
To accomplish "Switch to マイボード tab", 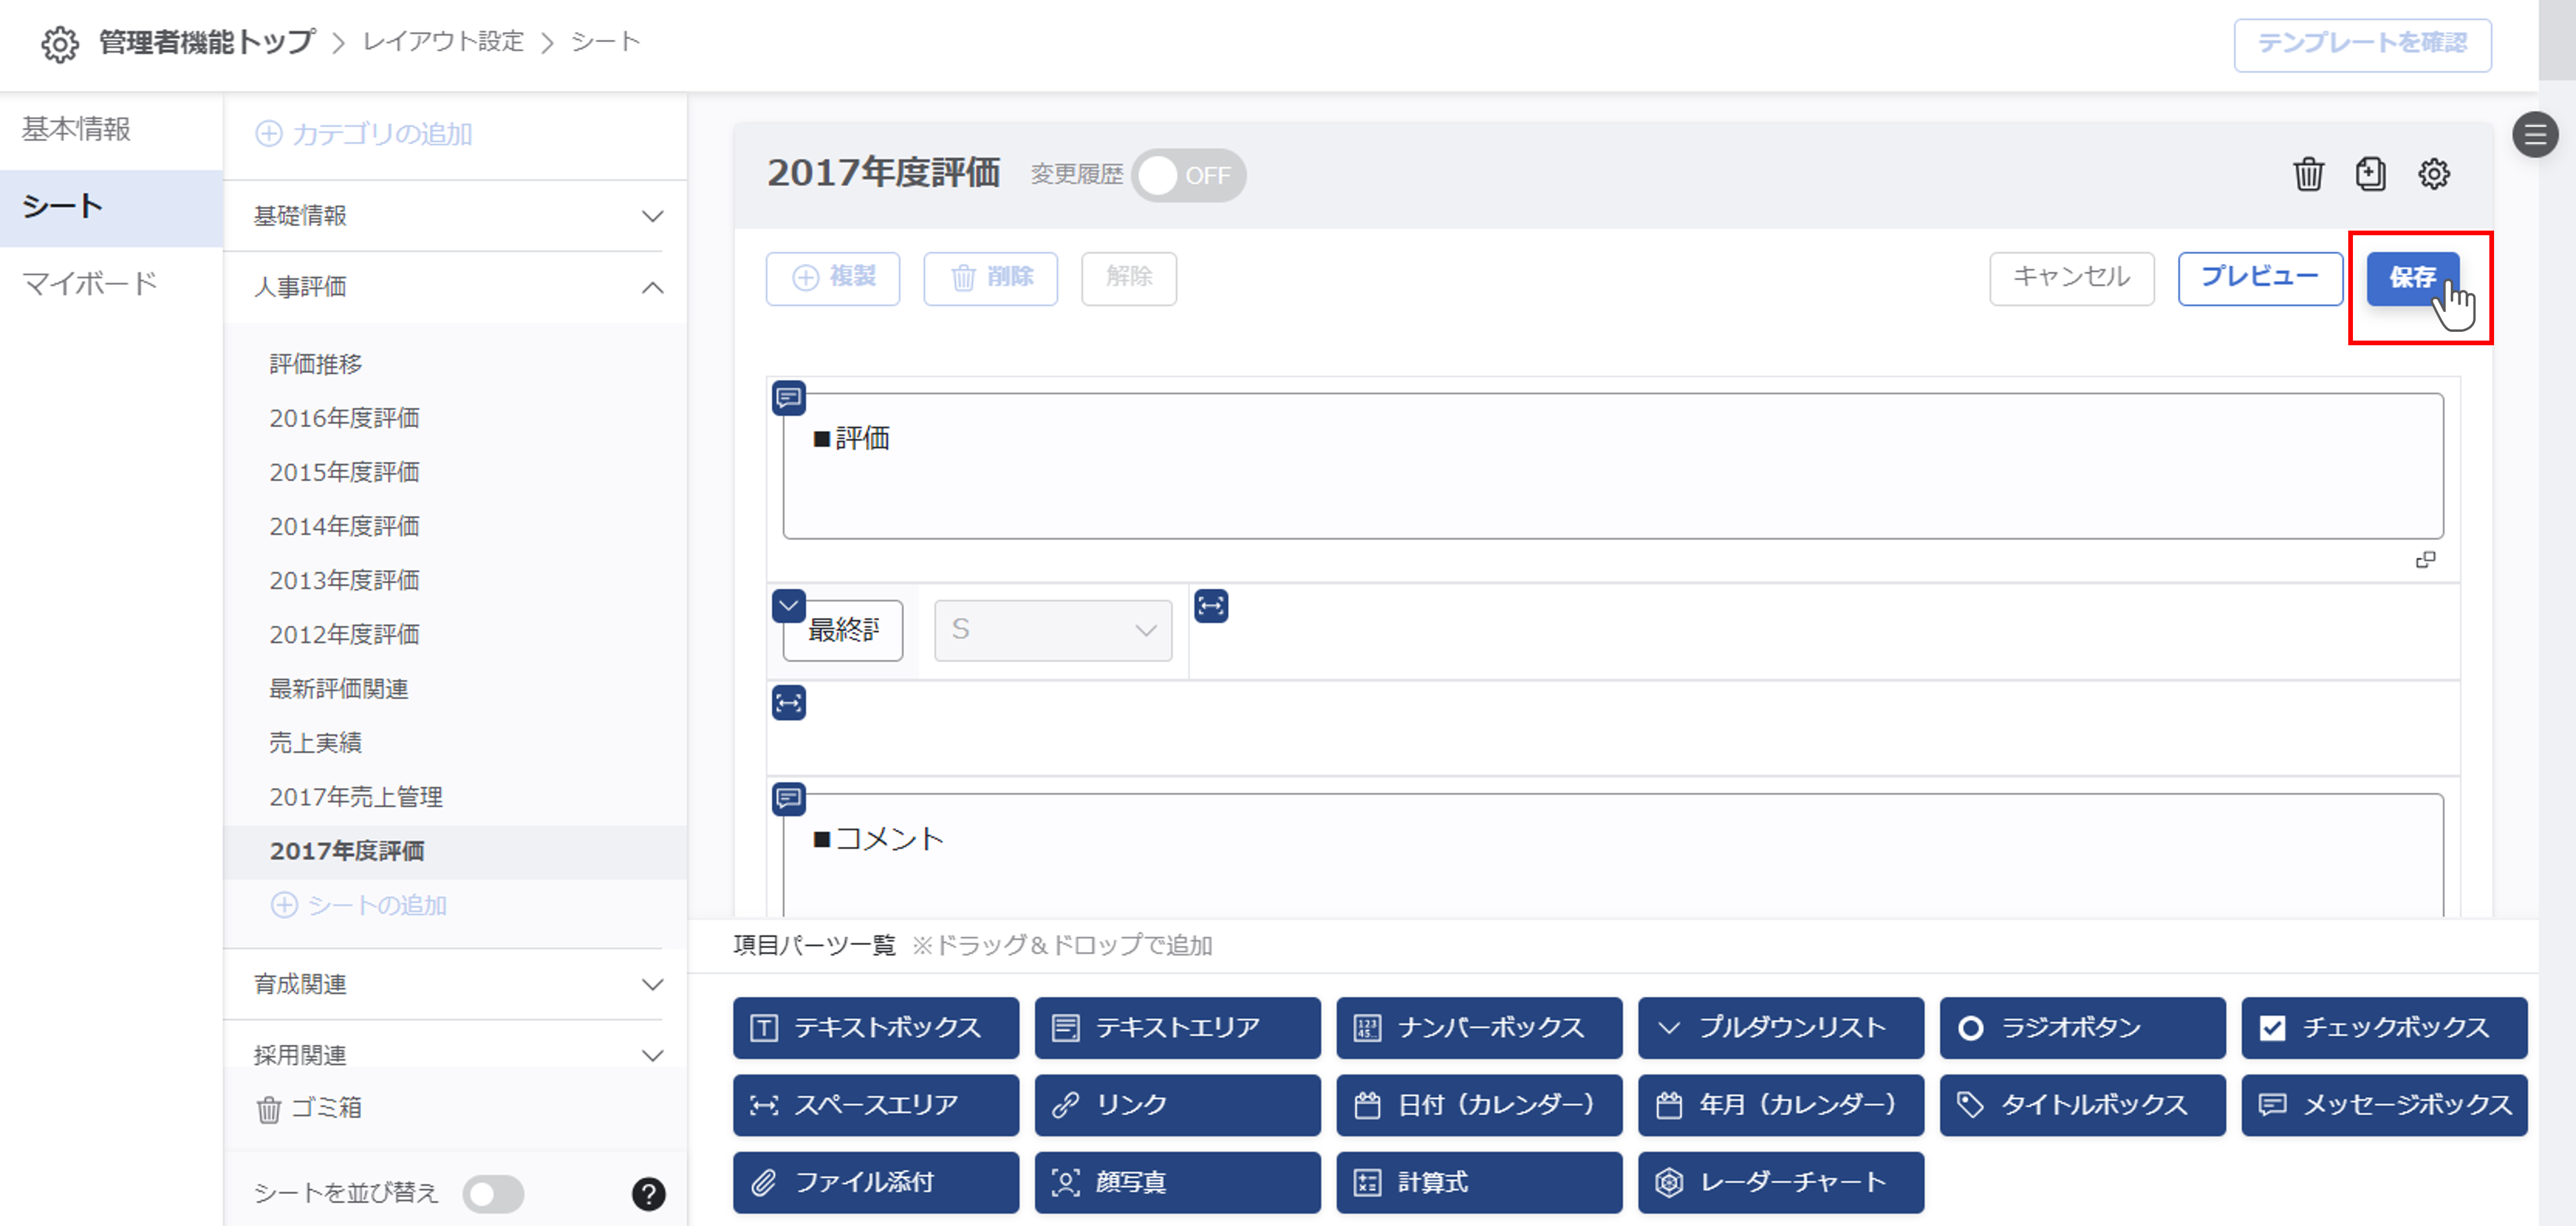I will pyautogui.click(x=90, y=284).
